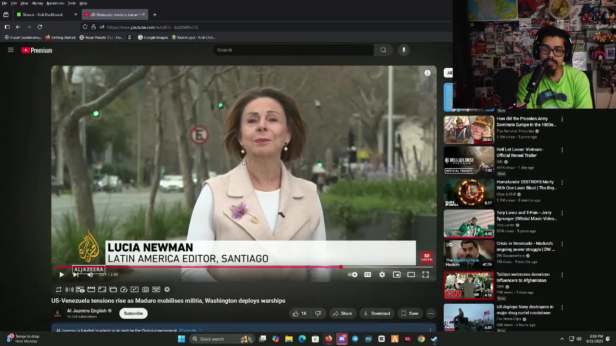The image size is (616, 346).
Task: Toggle the autoplay switch in player
Action: pyautogui.click(x=353, y=274)
